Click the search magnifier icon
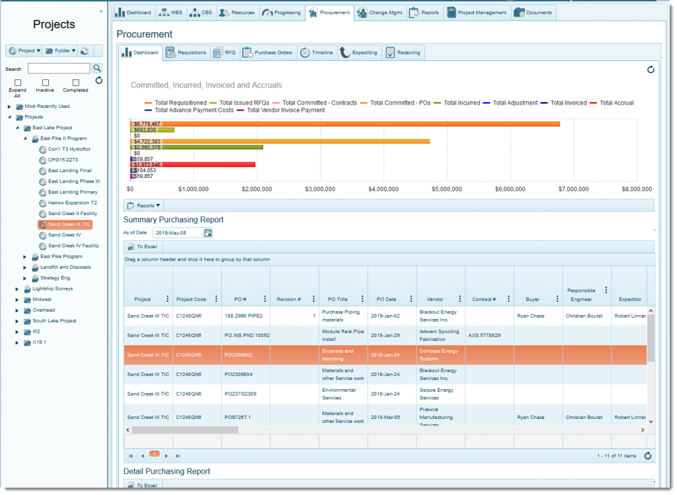The width and height of the screenshot is (677, 495). point(97,67)
